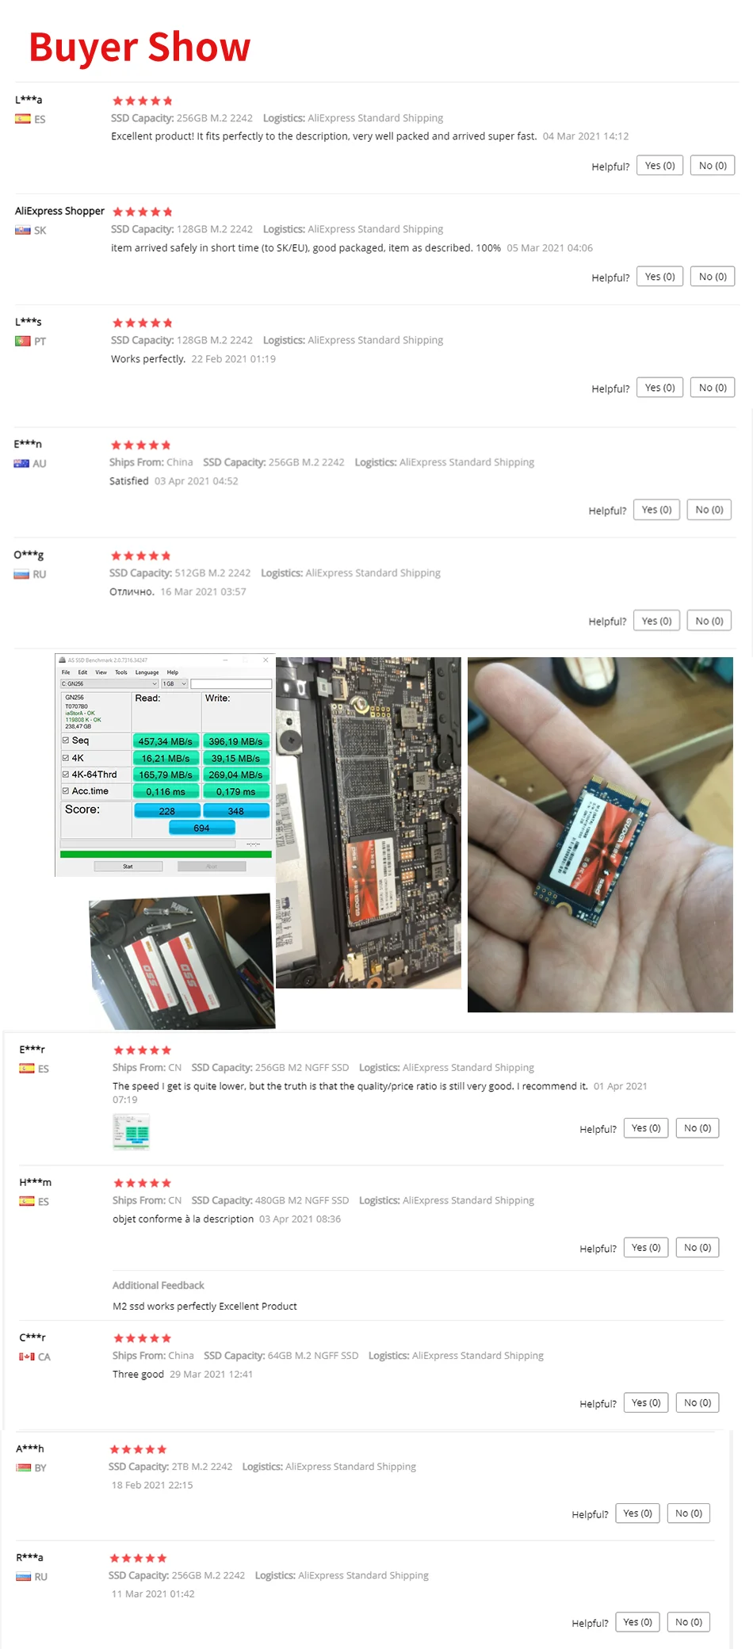The image size is (753, 1649).
Task: Click the Portugal flag icon under L***s
Action: pyautogui.click(x=23, y=341)
